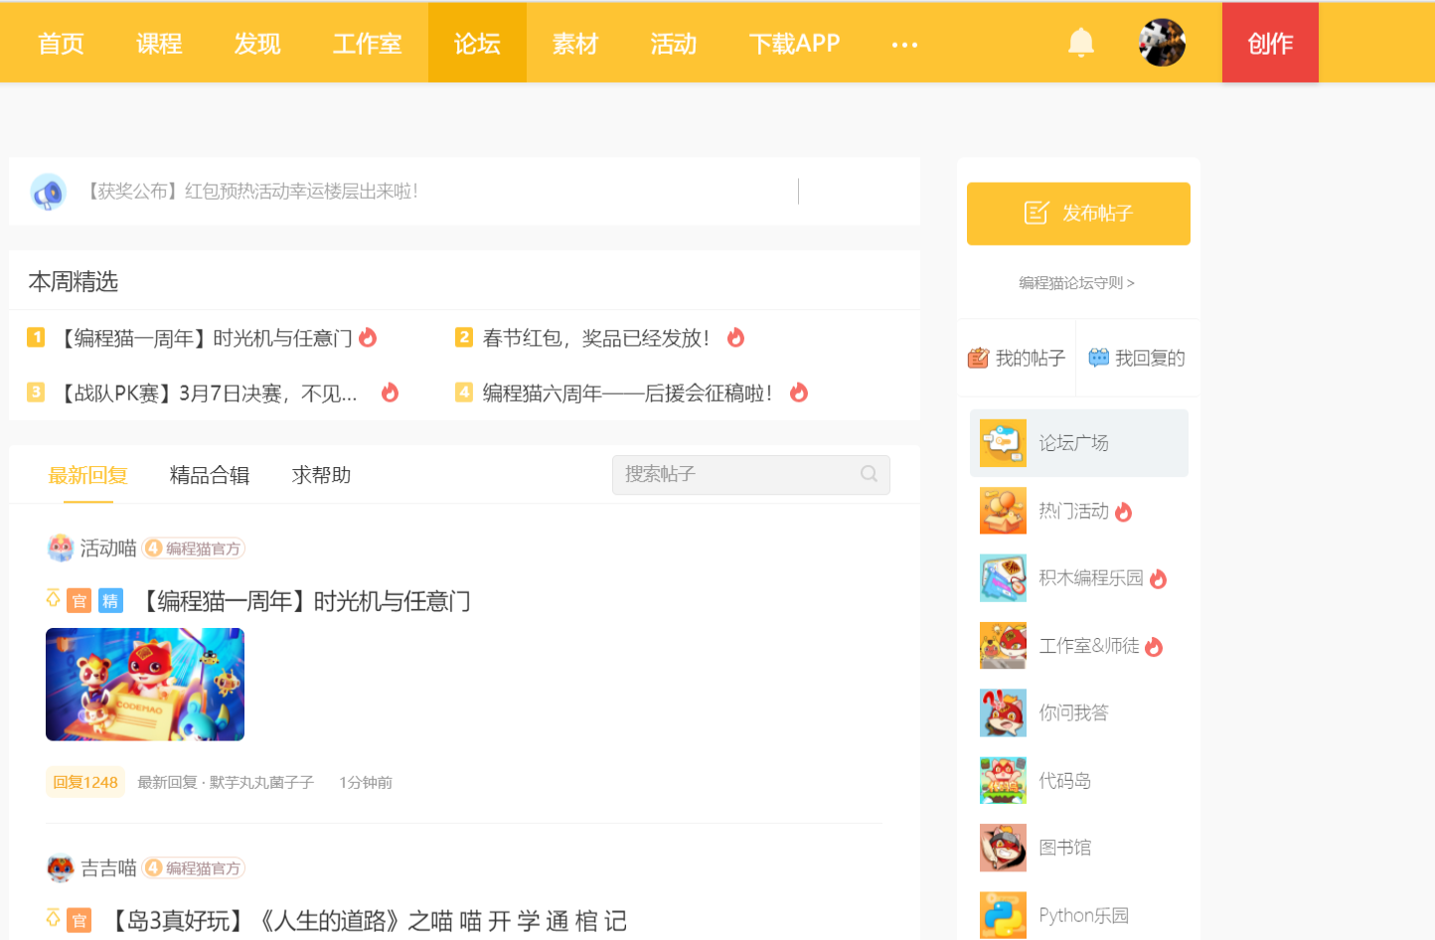
Task: Click the red 创作 button
Action: 1270,43
